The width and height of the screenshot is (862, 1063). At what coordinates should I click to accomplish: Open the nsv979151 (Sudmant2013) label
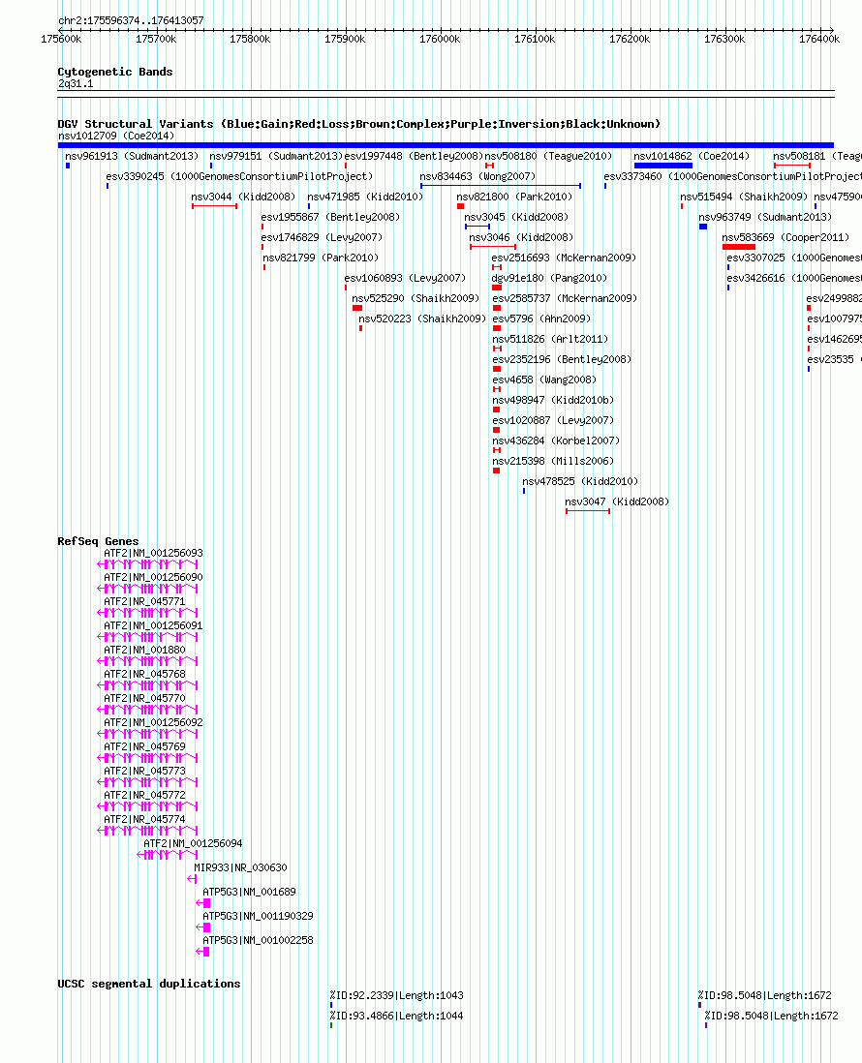coord(276,156)
